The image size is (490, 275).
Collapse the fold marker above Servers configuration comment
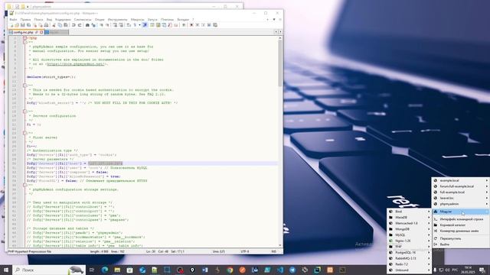[x=24, y=112]
